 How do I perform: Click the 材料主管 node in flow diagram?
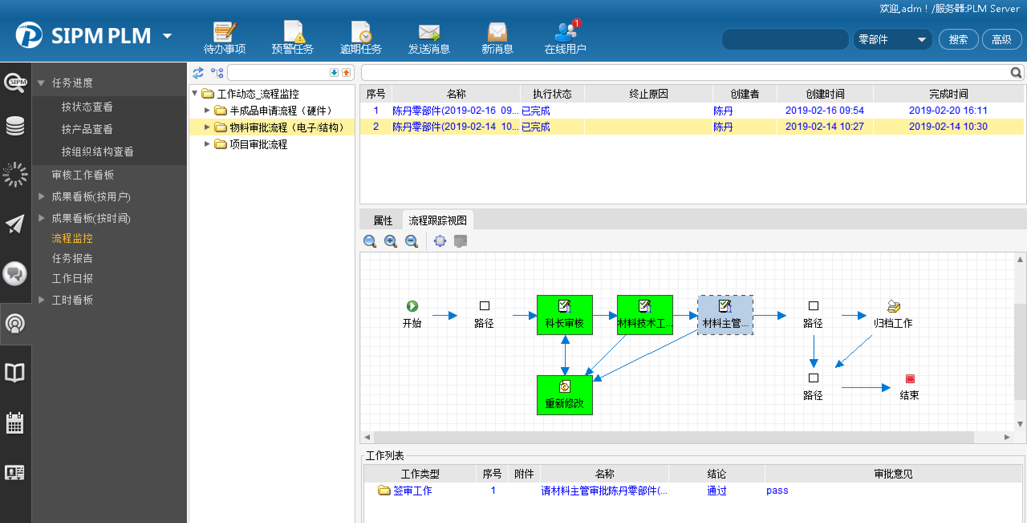tap(725, 315)
